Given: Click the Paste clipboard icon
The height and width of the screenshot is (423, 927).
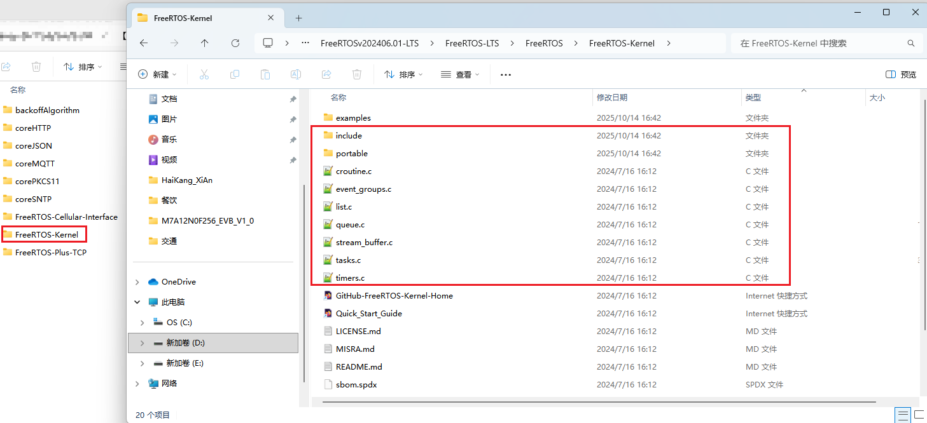Looking at the screenshot, I should pyautogui.click(x=265, y=74).
